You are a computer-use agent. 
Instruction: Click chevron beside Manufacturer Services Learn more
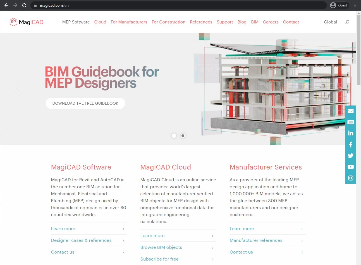[302, 229]
